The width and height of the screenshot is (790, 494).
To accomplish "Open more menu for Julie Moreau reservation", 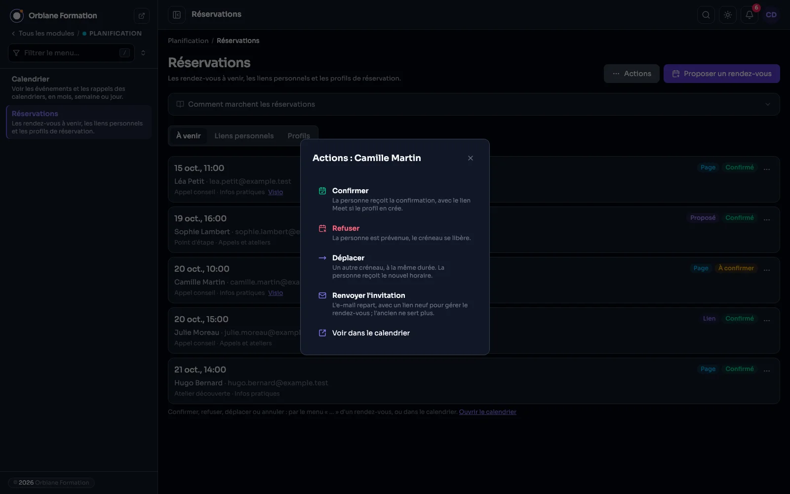I will click(767, 319).
